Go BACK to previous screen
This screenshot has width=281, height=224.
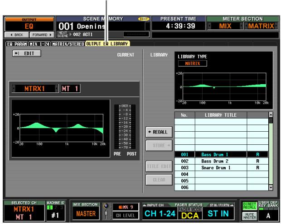[17, 35]
